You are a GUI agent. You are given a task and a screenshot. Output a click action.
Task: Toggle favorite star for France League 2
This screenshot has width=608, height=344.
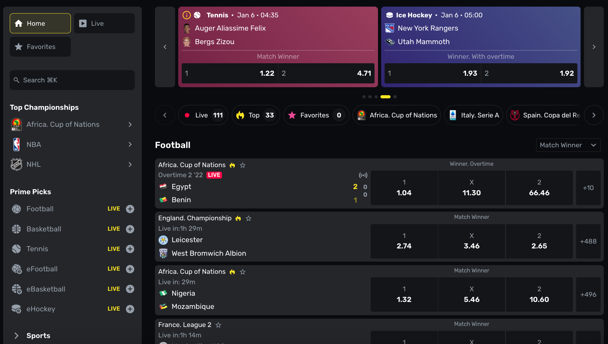click(x=218, y=325)
